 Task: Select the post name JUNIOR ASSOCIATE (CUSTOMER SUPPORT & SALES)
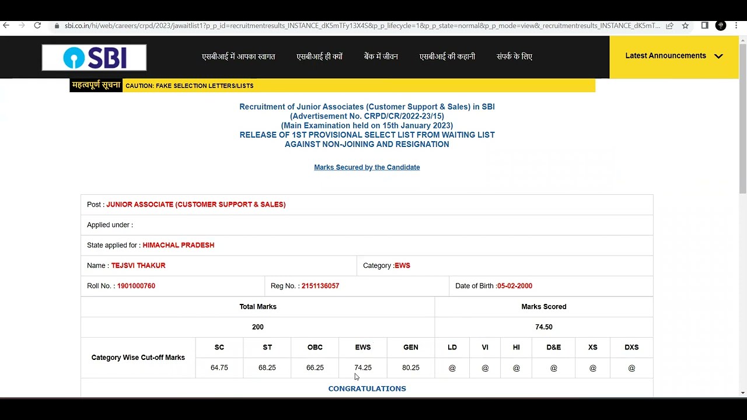coord(196,205)
